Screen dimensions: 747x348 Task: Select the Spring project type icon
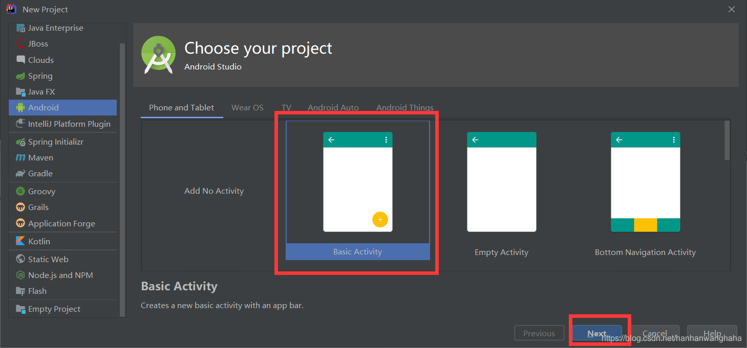point(22,76)
